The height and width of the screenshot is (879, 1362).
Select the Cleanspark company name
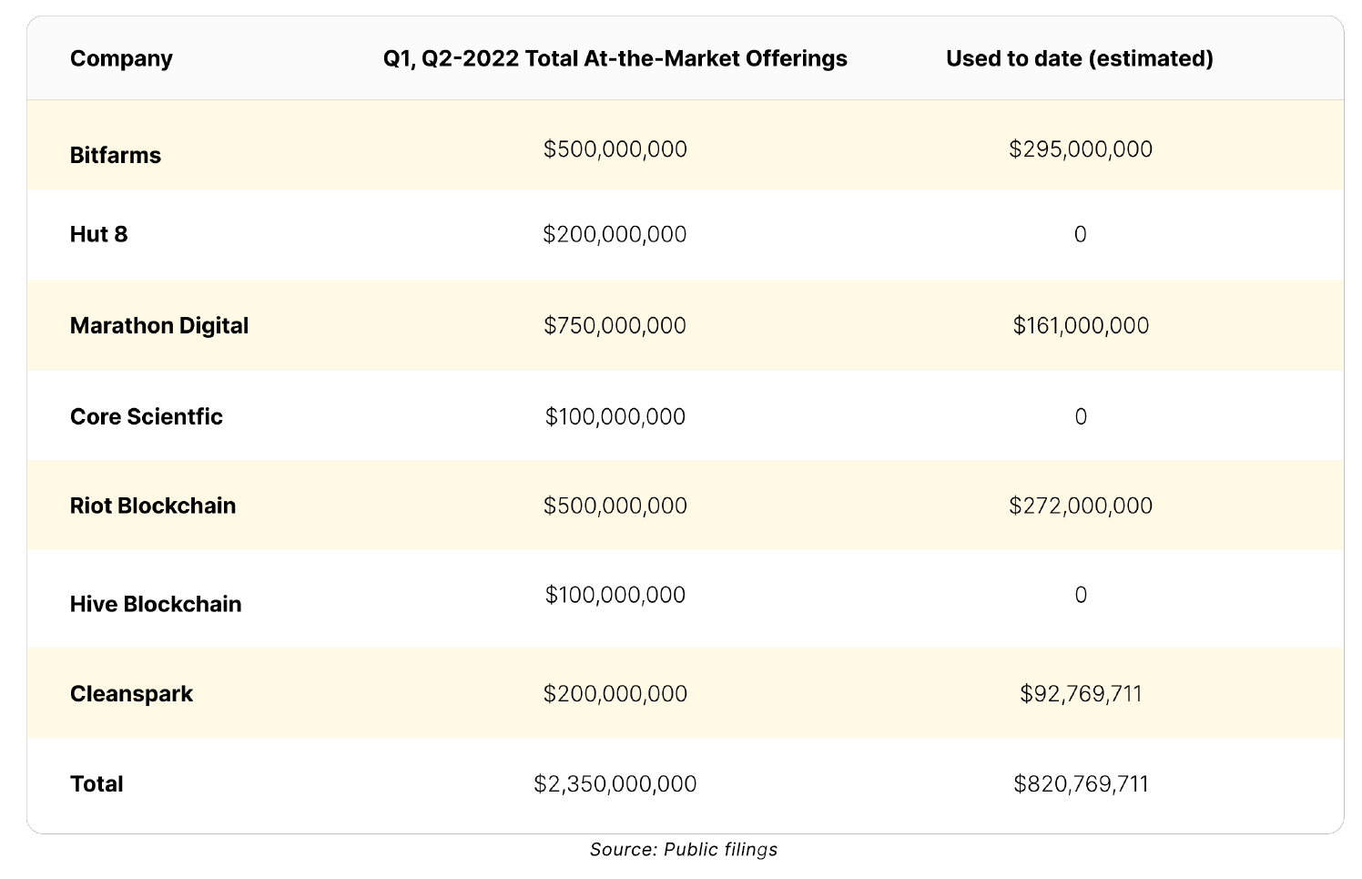131,693
